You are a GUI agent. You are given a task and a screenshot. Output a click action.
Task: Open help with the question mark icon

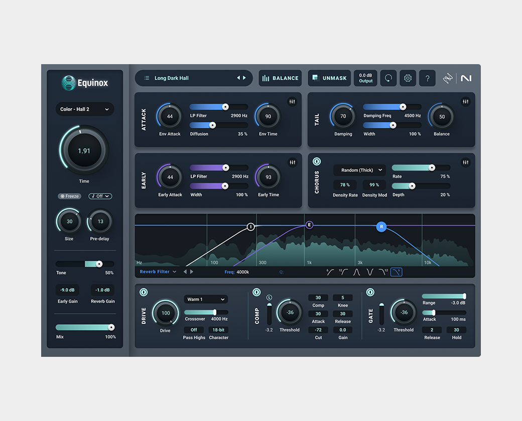click(x=428, y=78)
